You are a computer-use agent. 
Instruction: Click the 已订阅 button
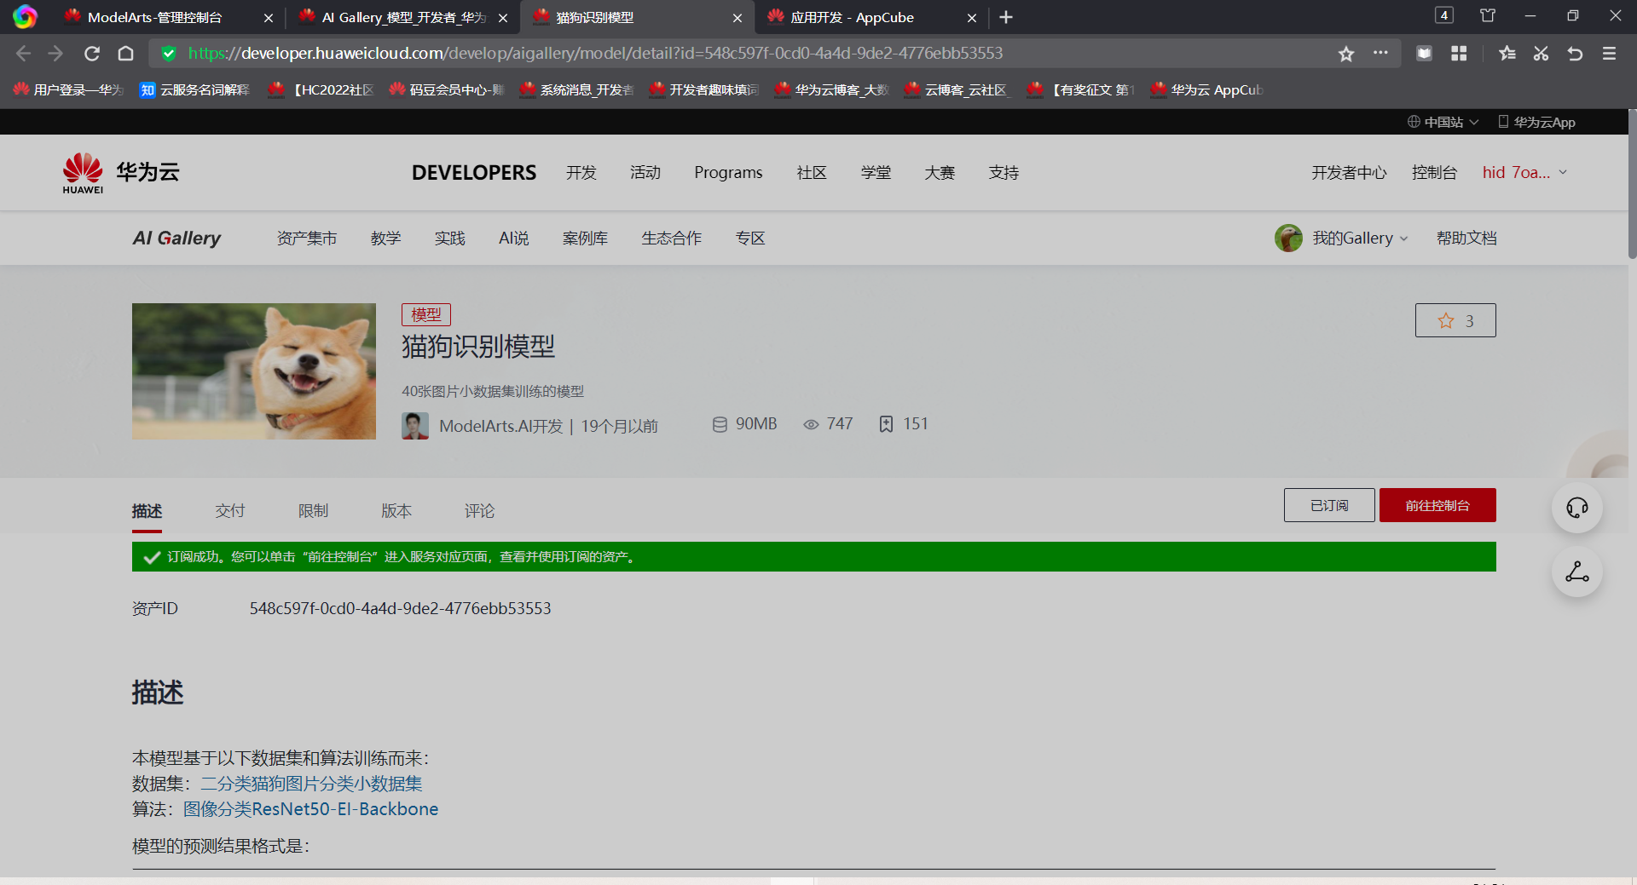click(x=1329, y=505)
